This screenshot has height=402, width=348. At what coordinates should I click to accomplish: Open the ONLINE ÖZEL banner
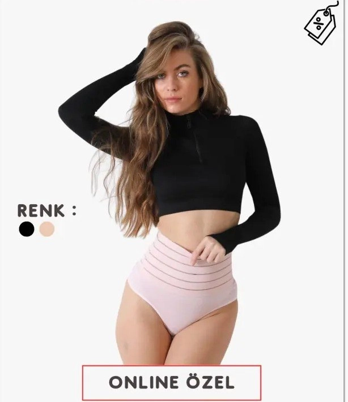click(x=172, y=383)
